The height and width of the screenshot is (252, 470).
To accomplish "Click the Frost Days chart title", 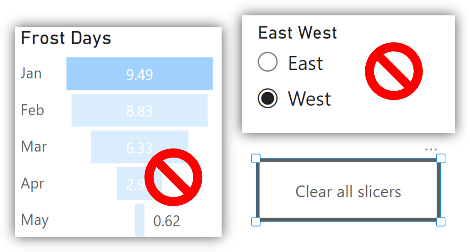I will point(66,38).
